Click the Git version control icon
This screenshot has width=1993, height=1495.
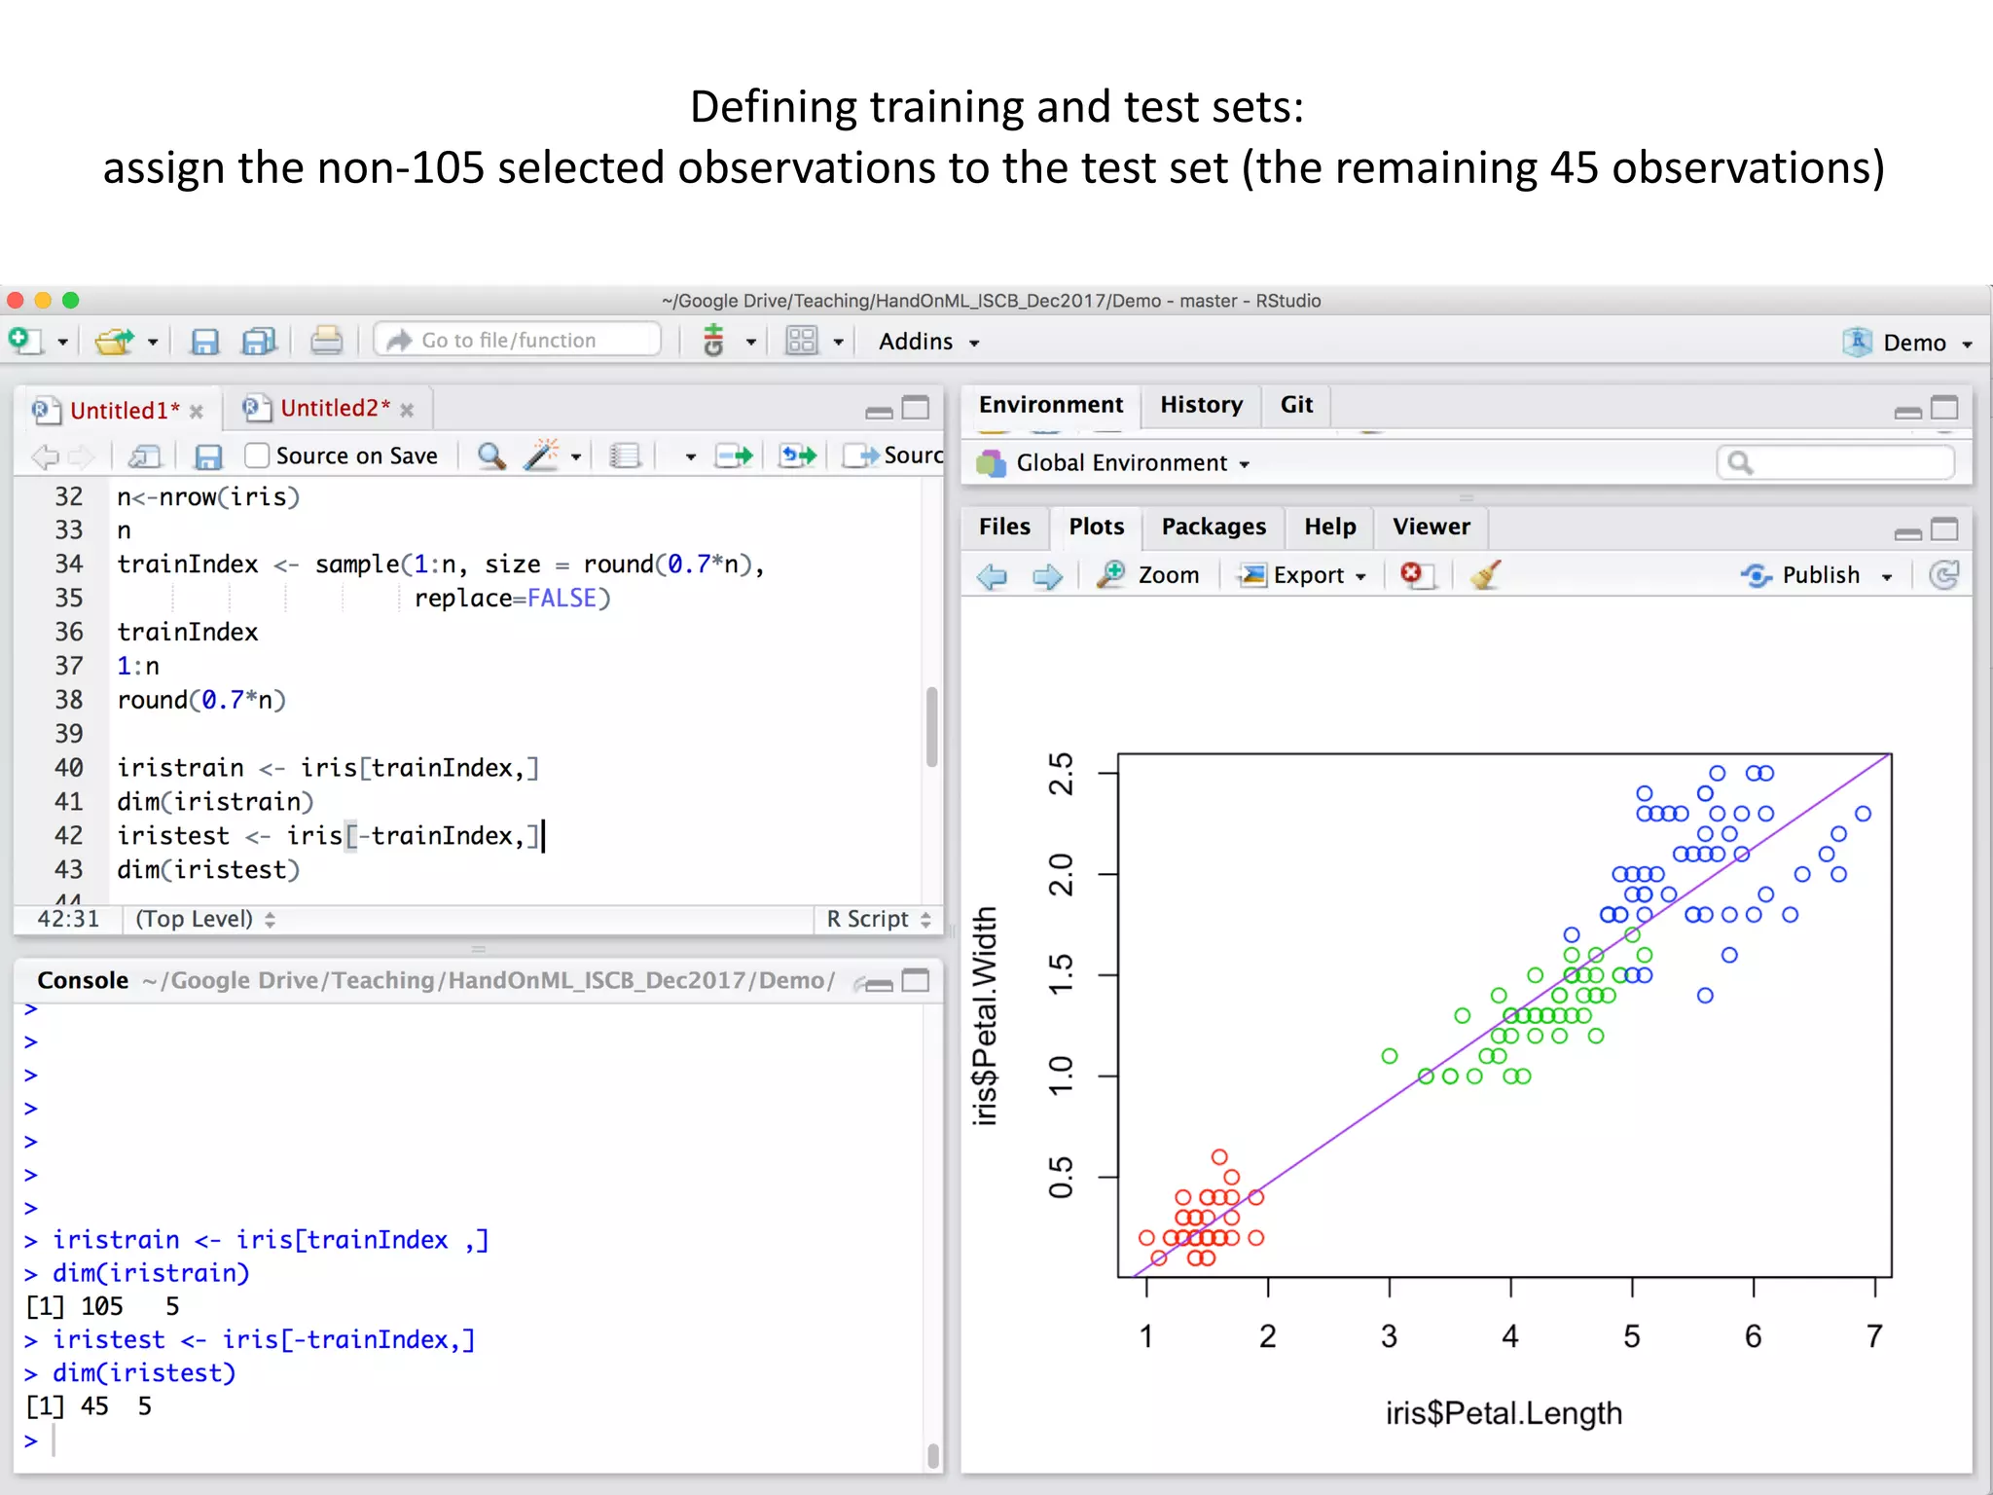point(714,341)
